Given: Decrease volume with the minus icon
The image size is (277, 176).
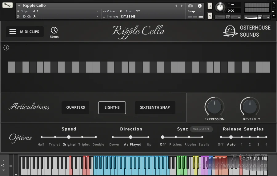Looking at the screenshot, I should tap(246, 17).
